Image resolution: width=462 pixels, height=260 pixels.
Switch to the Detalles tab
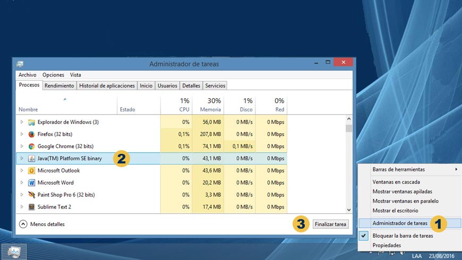pos(191,85)
